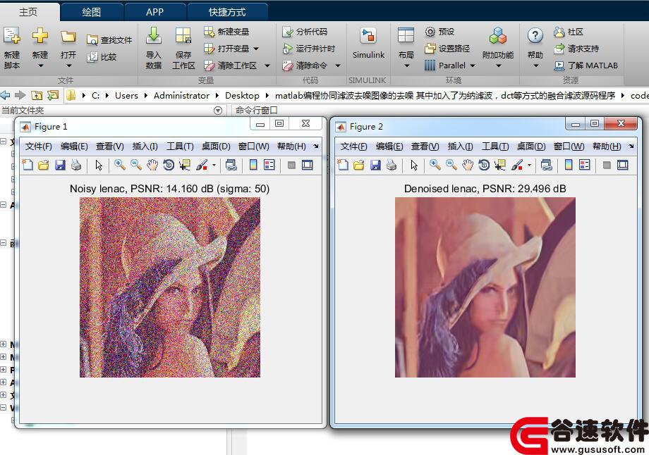Select the Data Cursor tool in Figure 2
The image size is (649, 455).
pos(500,165)
